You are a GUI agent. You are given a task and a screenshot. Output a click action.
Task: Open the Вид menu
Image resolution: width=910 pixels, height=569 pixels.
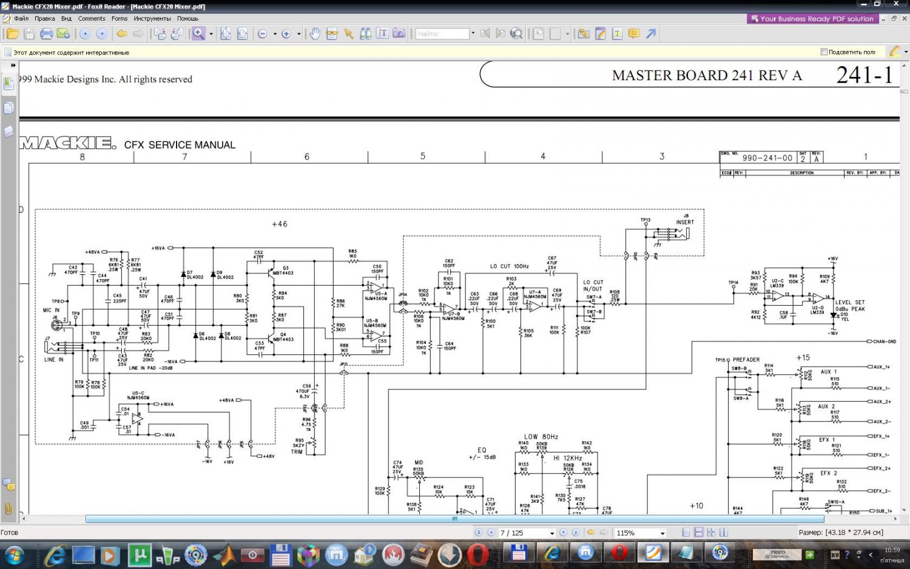(66, 18)
